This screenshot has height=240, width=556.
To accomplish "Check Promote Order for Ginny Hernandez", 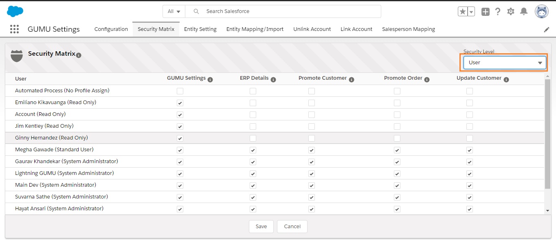I will tap(397, 138).
